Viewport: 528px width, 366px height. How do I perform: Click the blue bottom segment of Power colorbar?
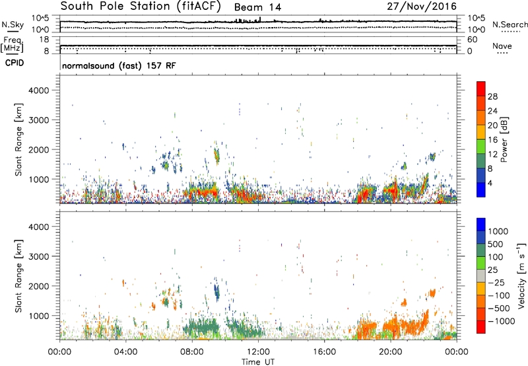click(481, 190)
